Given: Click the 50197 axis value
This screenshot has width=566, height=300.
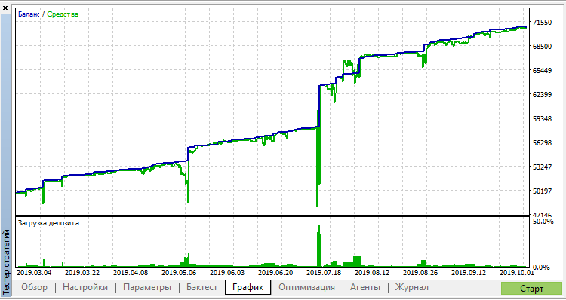Looking at the screenshot, I should click(x=542, y=191).
